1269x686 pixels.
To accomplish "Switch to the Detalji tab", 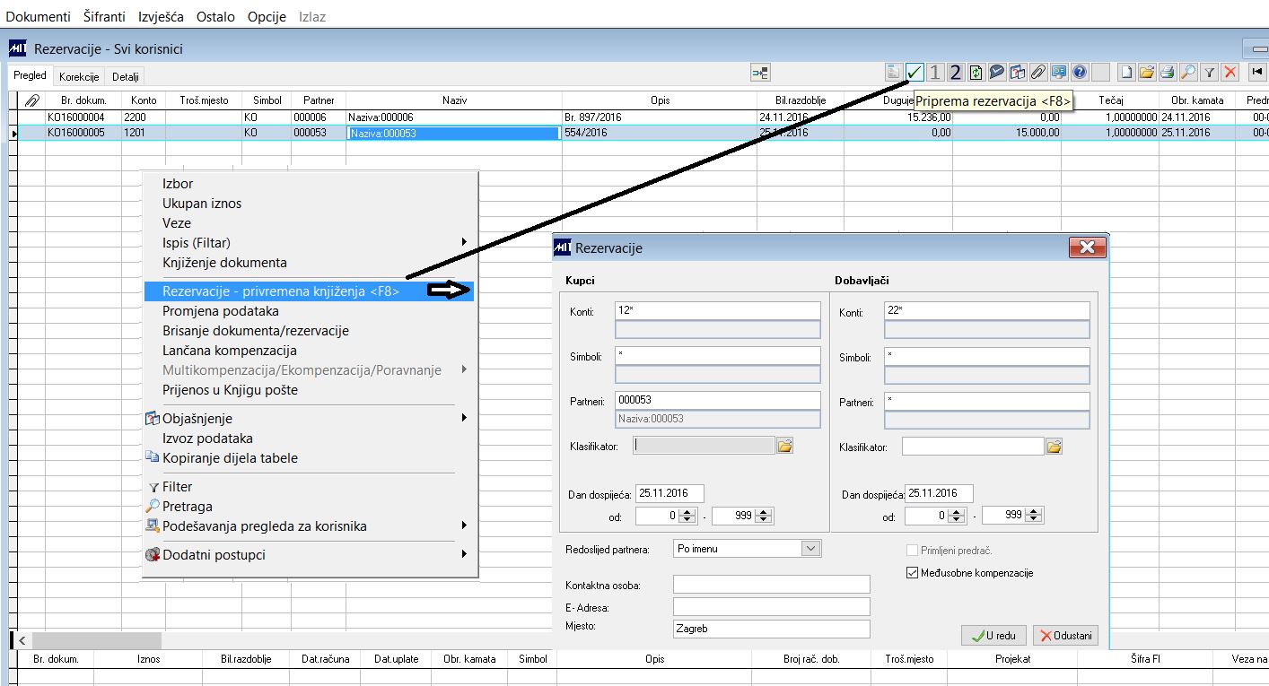I will pos(126,77).
